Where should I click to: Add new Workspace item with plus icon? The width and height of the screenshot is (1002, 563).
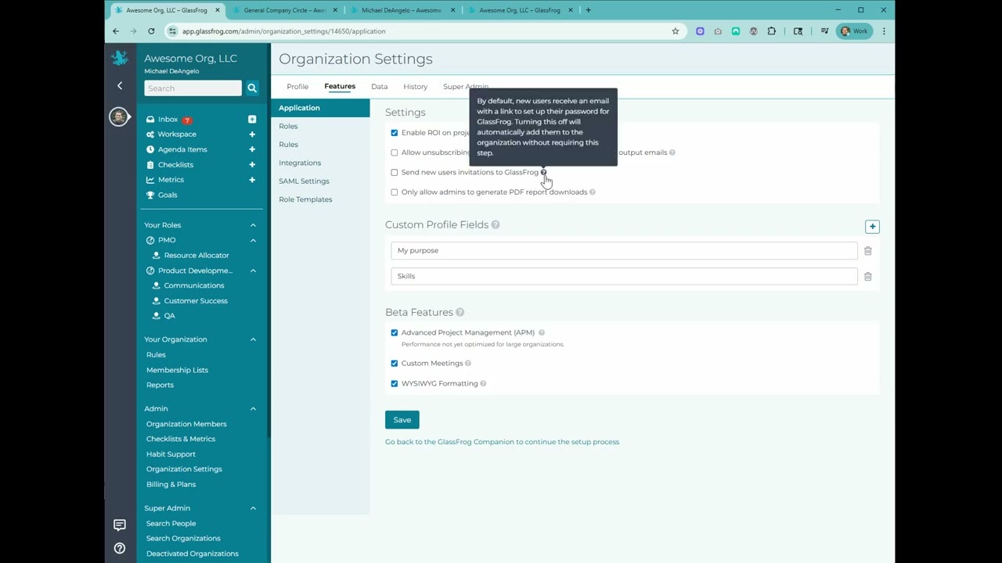252,134
